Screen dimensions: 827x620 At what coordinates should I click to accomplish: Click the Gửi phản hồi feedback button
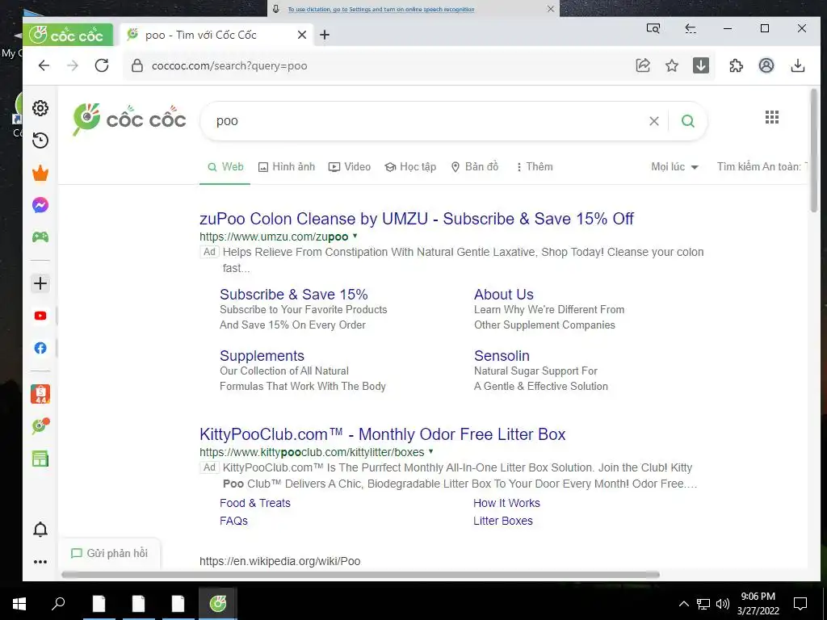(109, 553)
